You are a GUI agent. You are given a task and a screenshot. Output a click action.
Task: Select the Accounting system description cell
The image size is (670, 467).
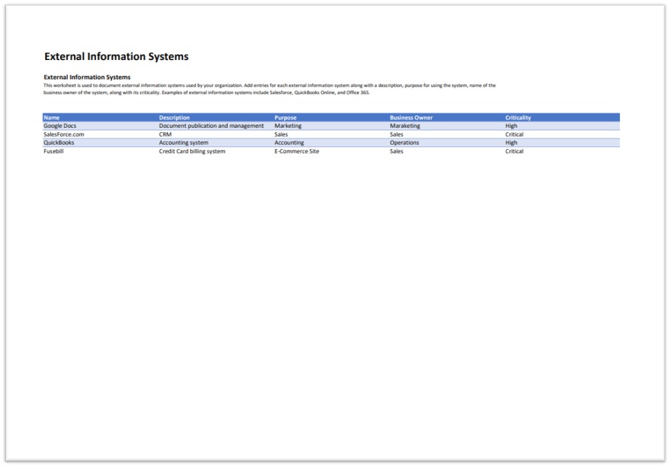[x=183, y=143]
